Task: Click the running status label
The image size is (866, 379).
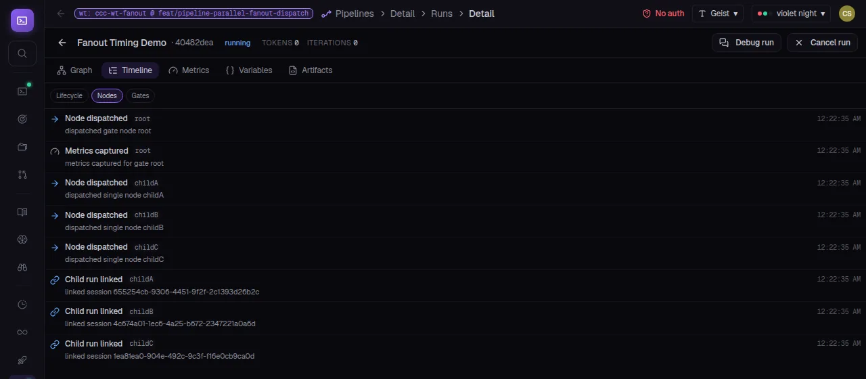Action: (x=237, y=43)
